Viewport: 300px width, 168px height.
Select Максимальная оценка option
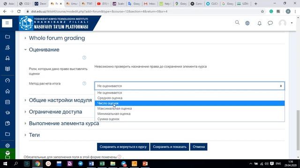pos(189,108)
